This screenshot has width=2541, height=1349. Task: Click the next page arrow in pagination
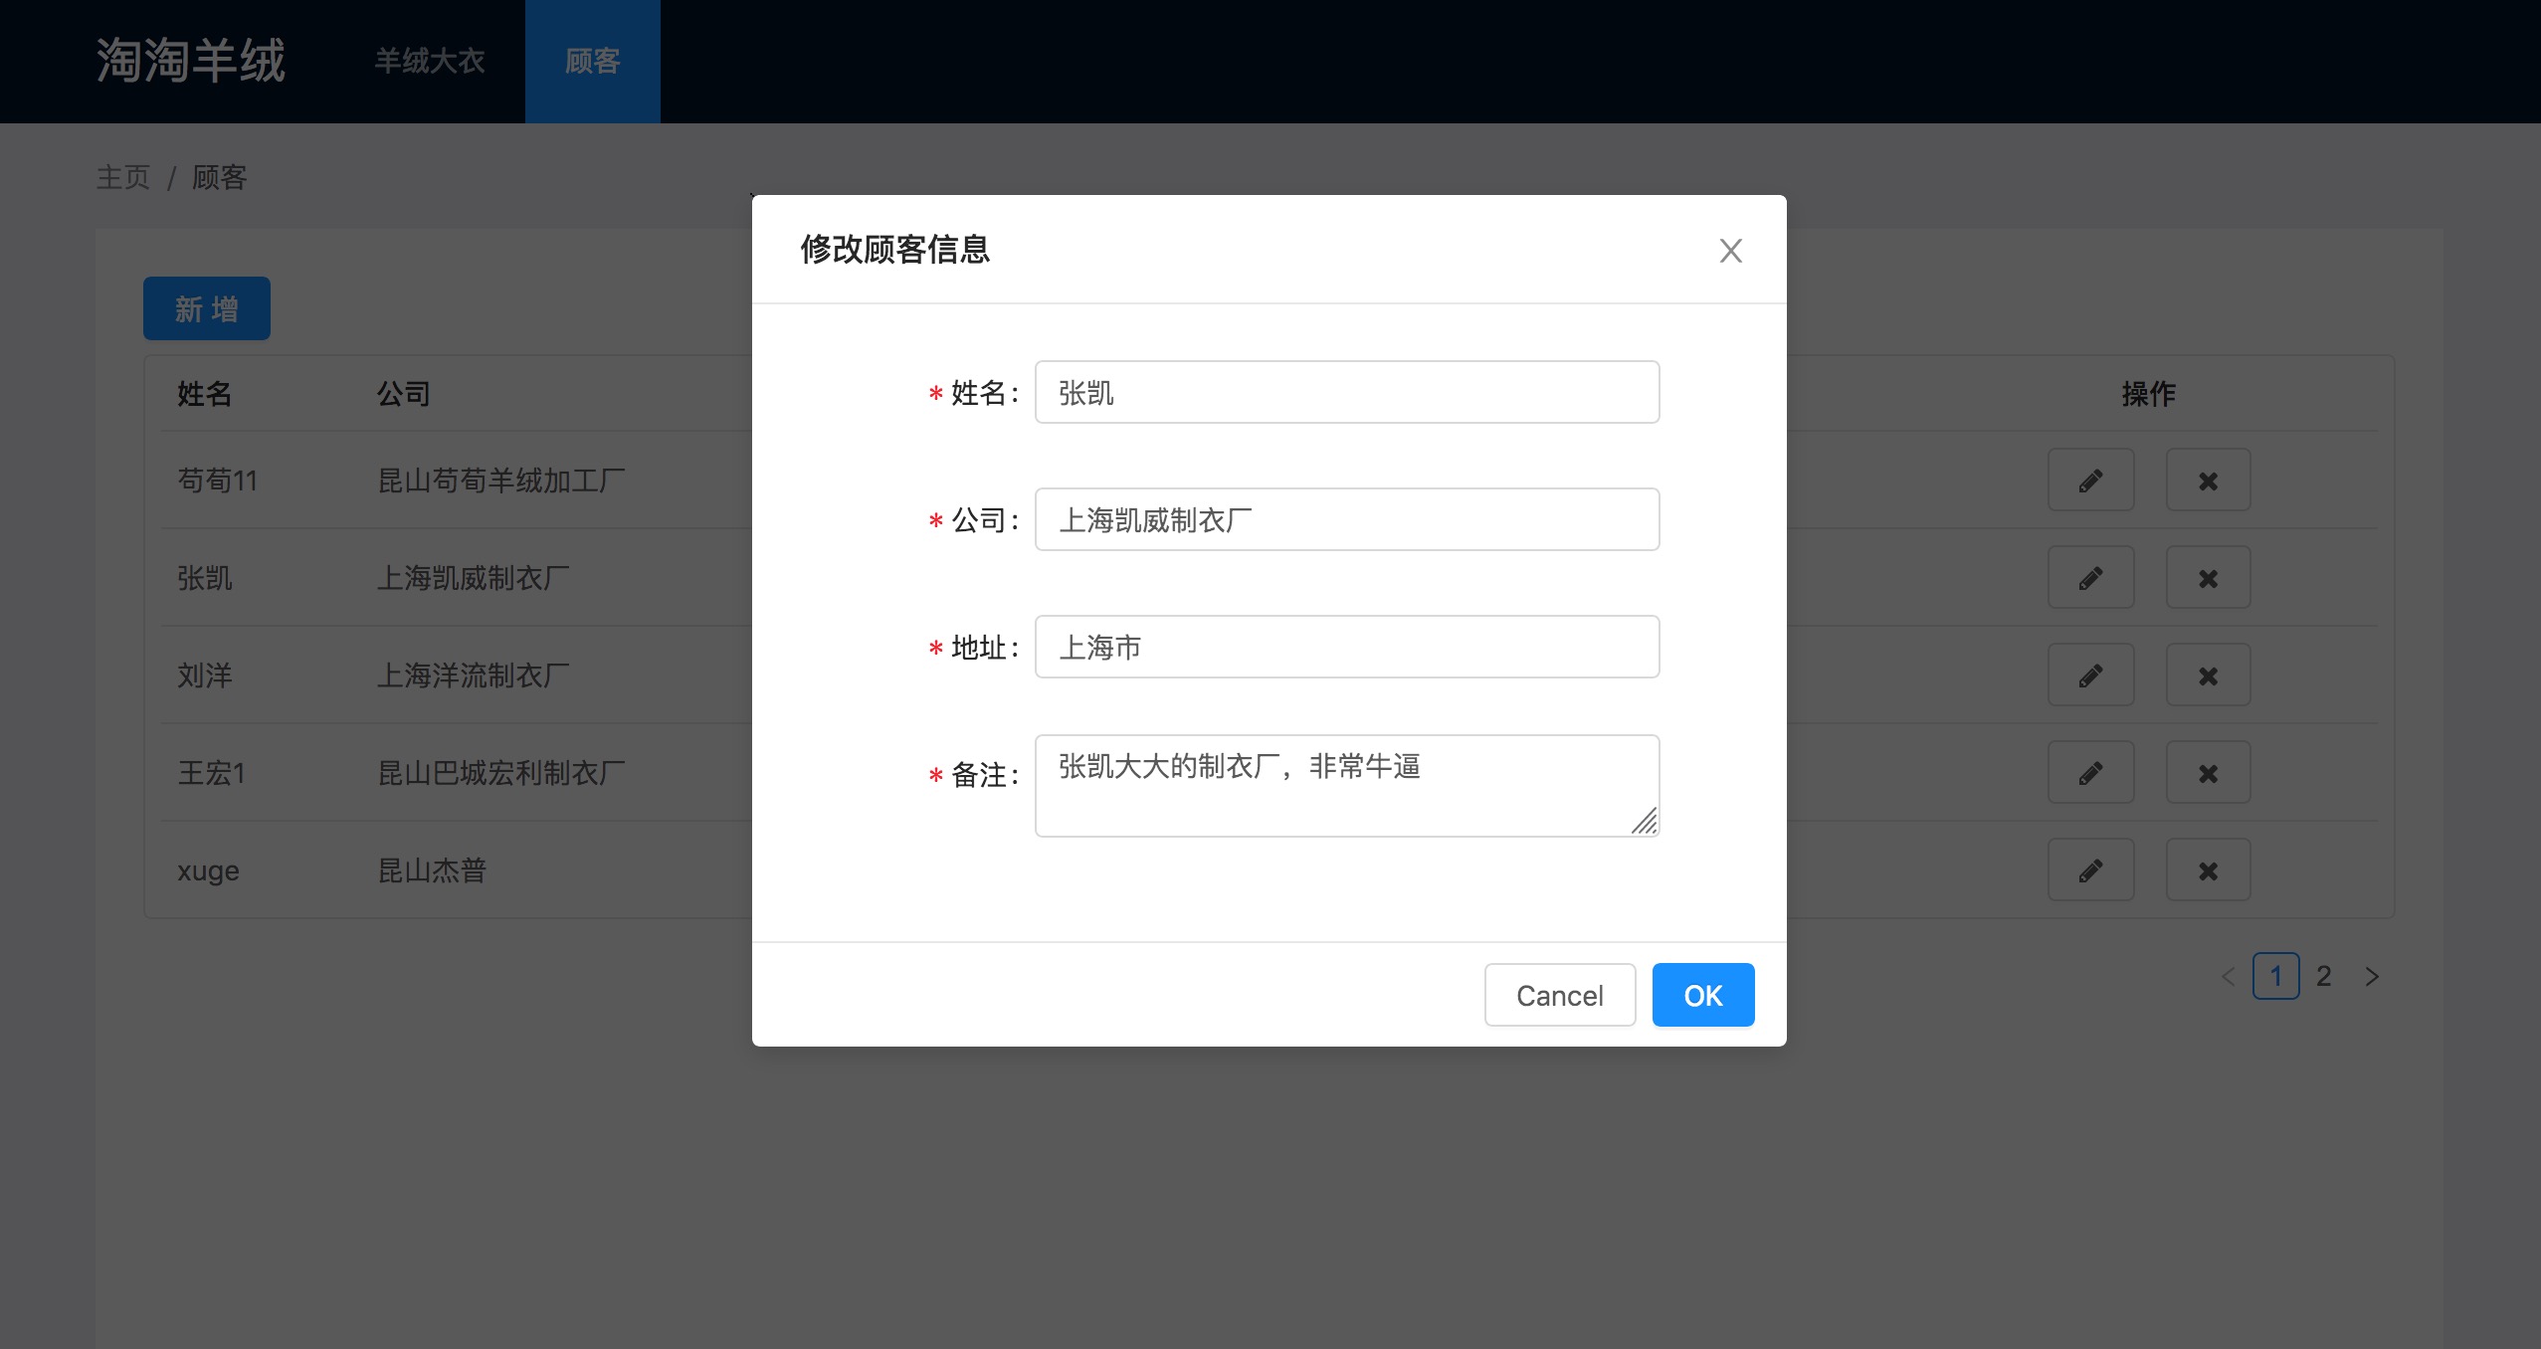[x=2372, y=976]
